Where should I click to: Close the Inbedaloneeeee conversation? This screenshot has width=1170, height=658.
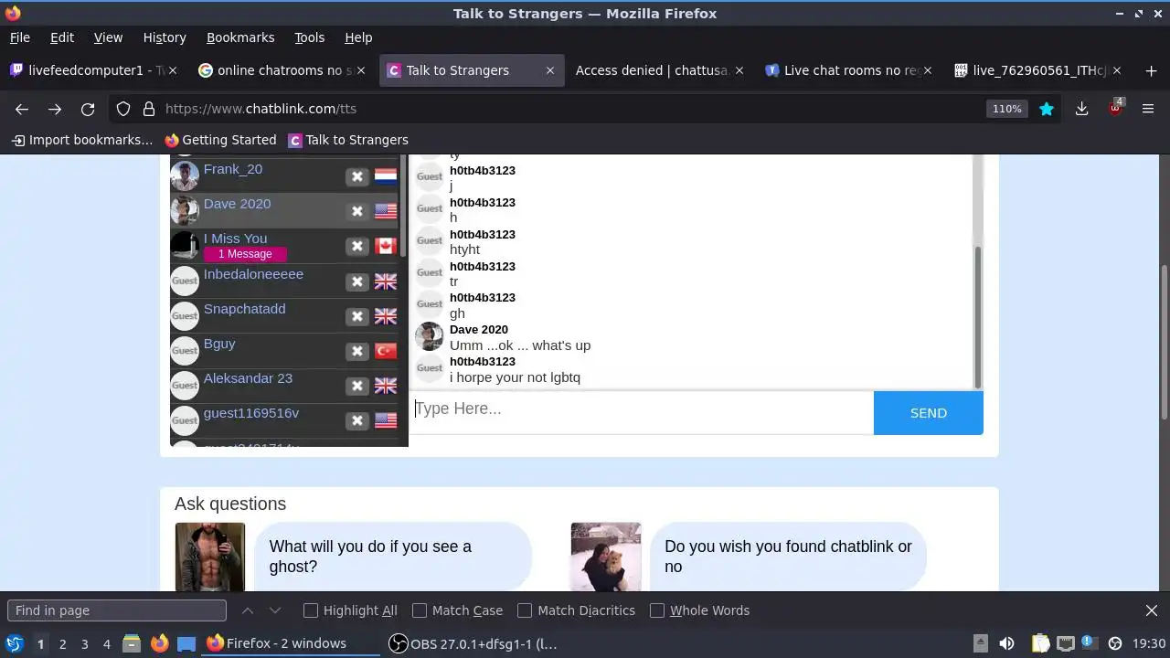tap(357, 281)
